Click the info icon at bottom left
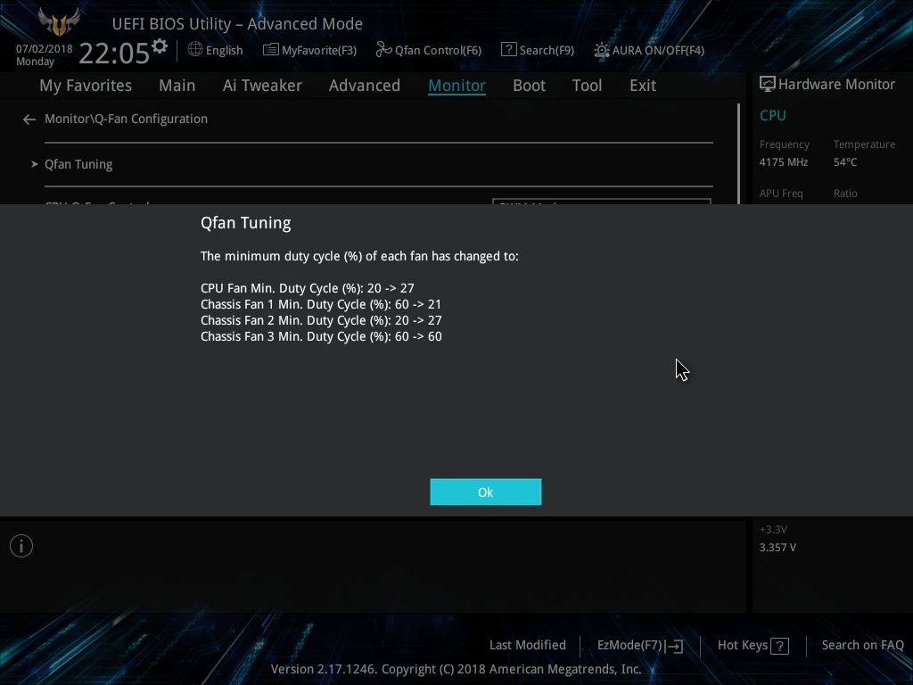The image size is (913, 685). pyautogui.click(x=21, y=546)
